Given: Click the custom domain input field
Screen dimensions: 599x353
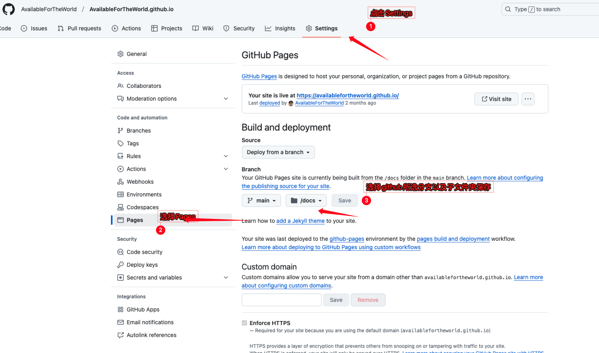Looking at the screenshot, I should click(x=282, y=300).
